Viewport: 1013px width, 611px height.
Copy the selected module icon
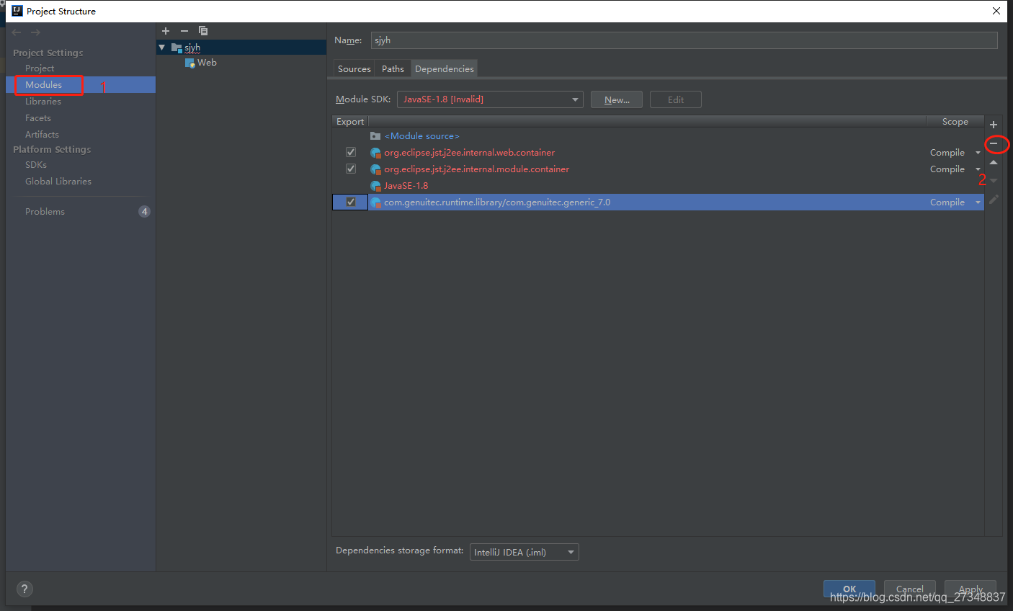(203, 31)
